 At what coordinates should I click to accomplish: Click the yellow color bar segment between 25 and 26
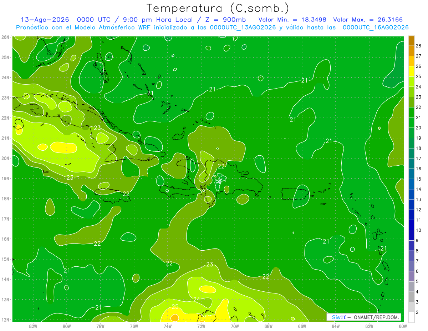(x=411, y=71)
